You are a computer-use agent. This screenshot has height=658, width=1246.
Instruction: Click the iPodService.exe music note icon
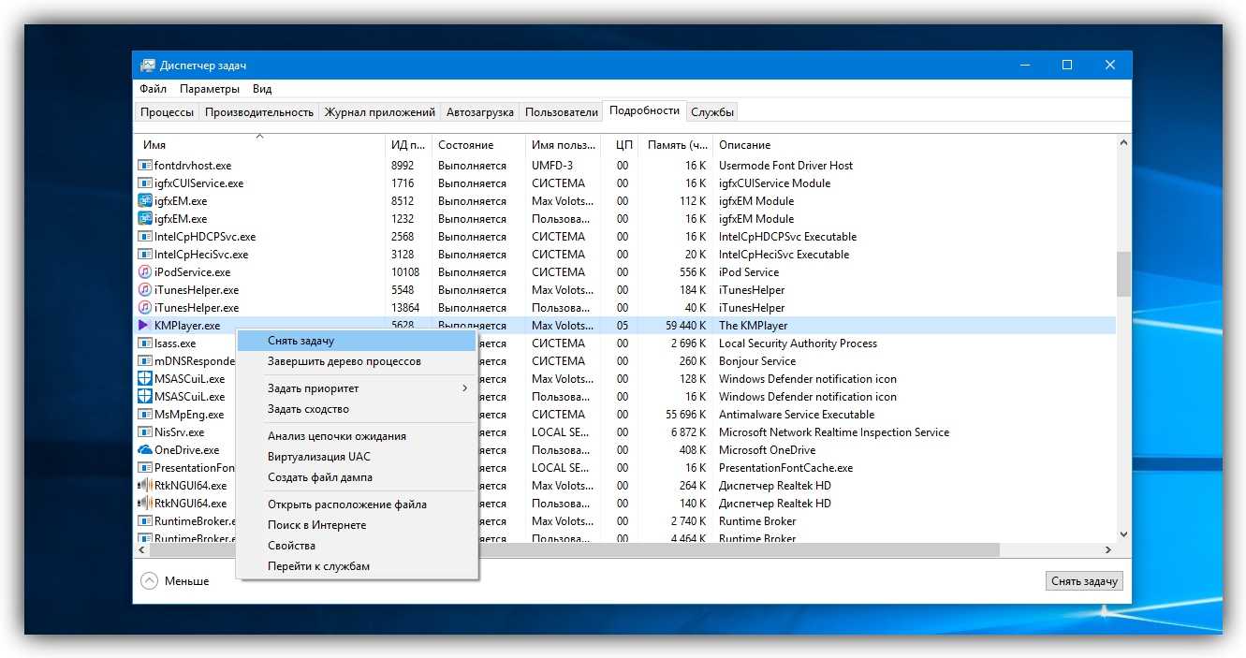pyautogui.click(x=145, y=272)
